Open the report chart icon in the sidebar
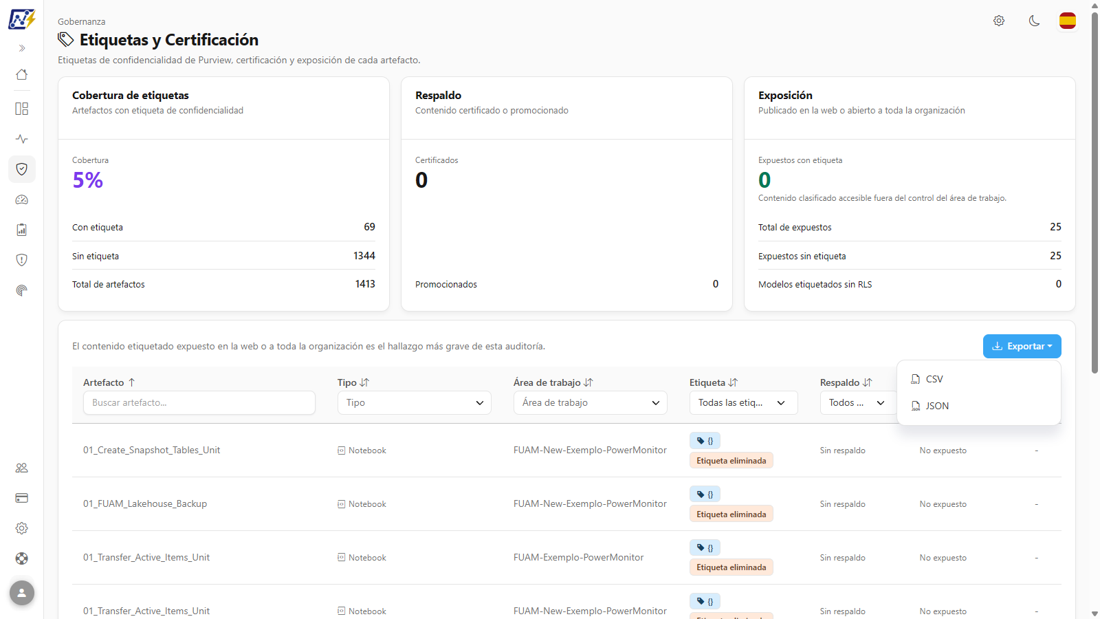Viewport: 1100px width, 619px height. (x=22, y=230)
